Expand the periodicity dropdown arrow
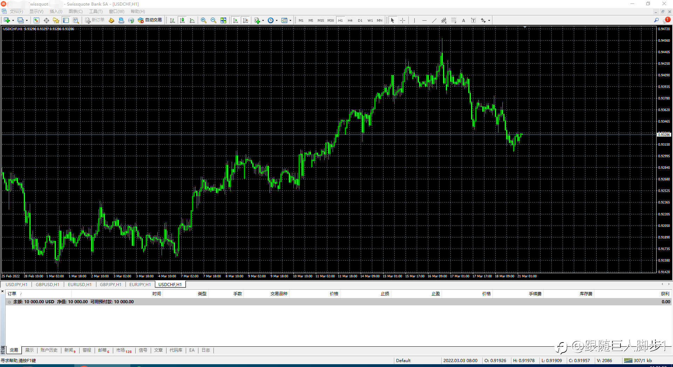The image size is (673, 367). click(277, 20)
